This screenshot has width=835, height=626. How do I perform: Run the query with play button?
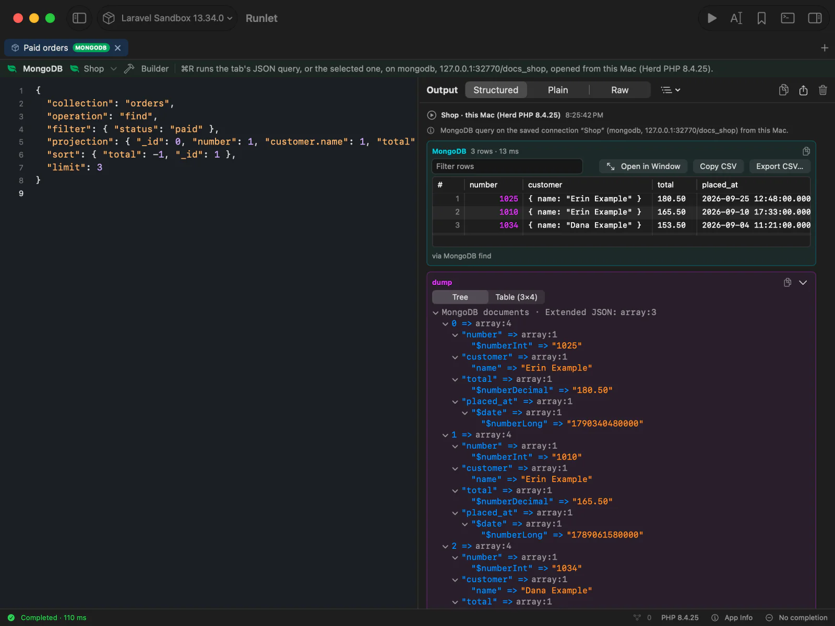tap(712, 18)
